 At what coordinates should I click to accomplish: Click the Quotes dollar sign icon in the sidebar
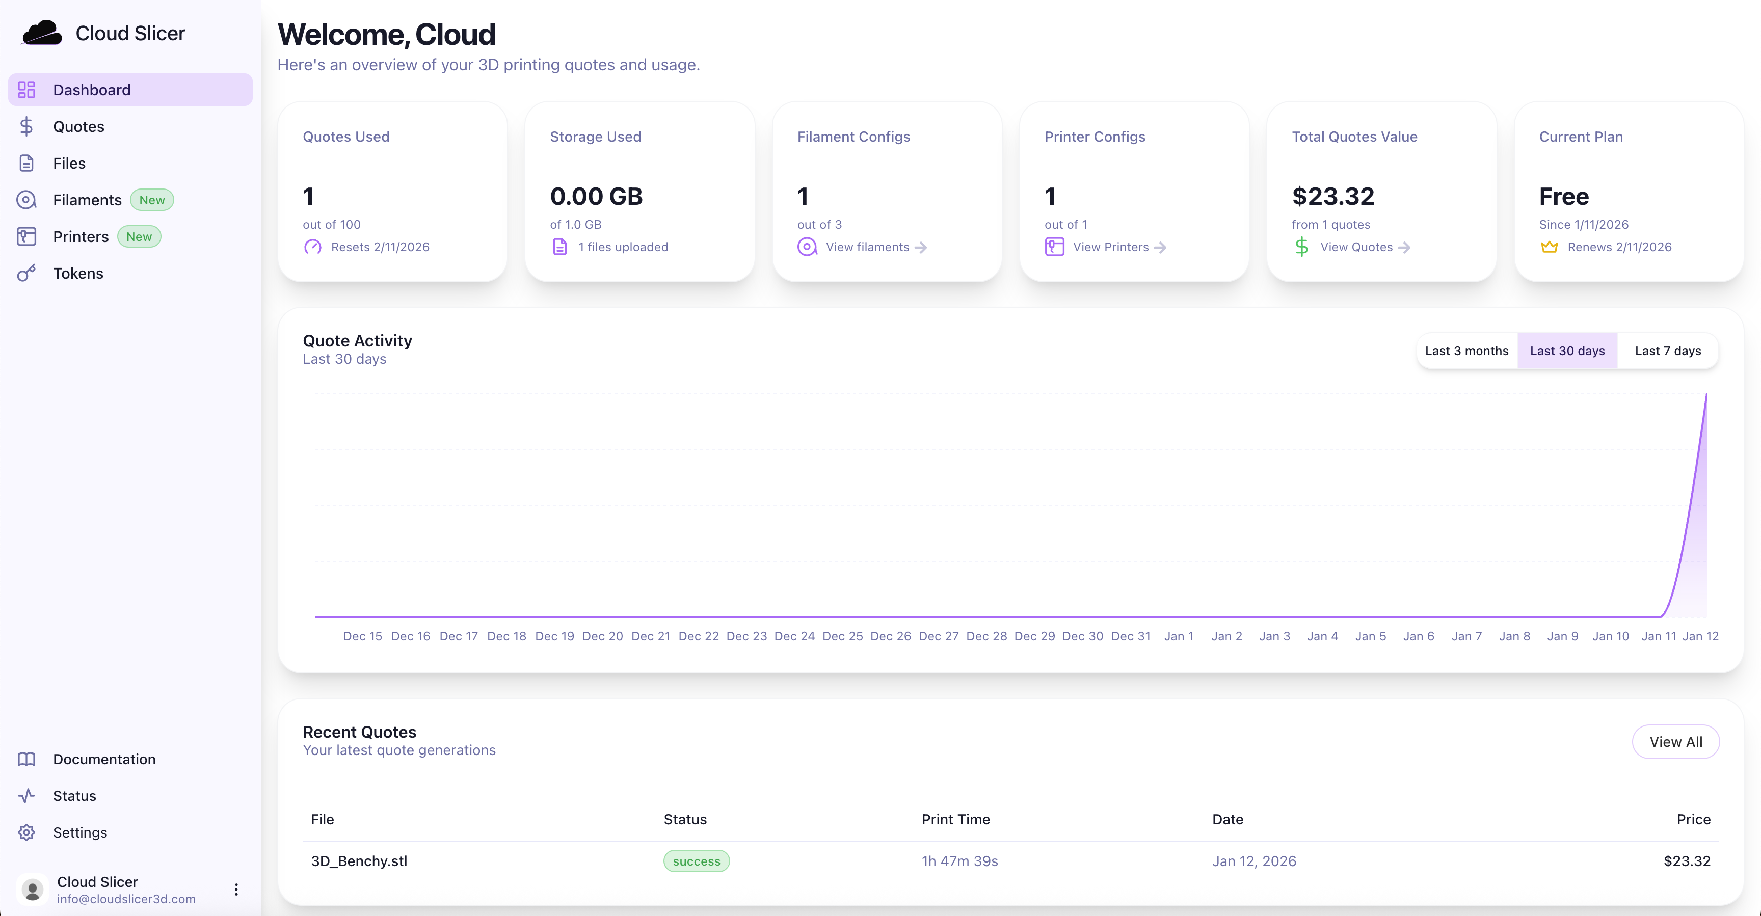click(x=26, y=126)
